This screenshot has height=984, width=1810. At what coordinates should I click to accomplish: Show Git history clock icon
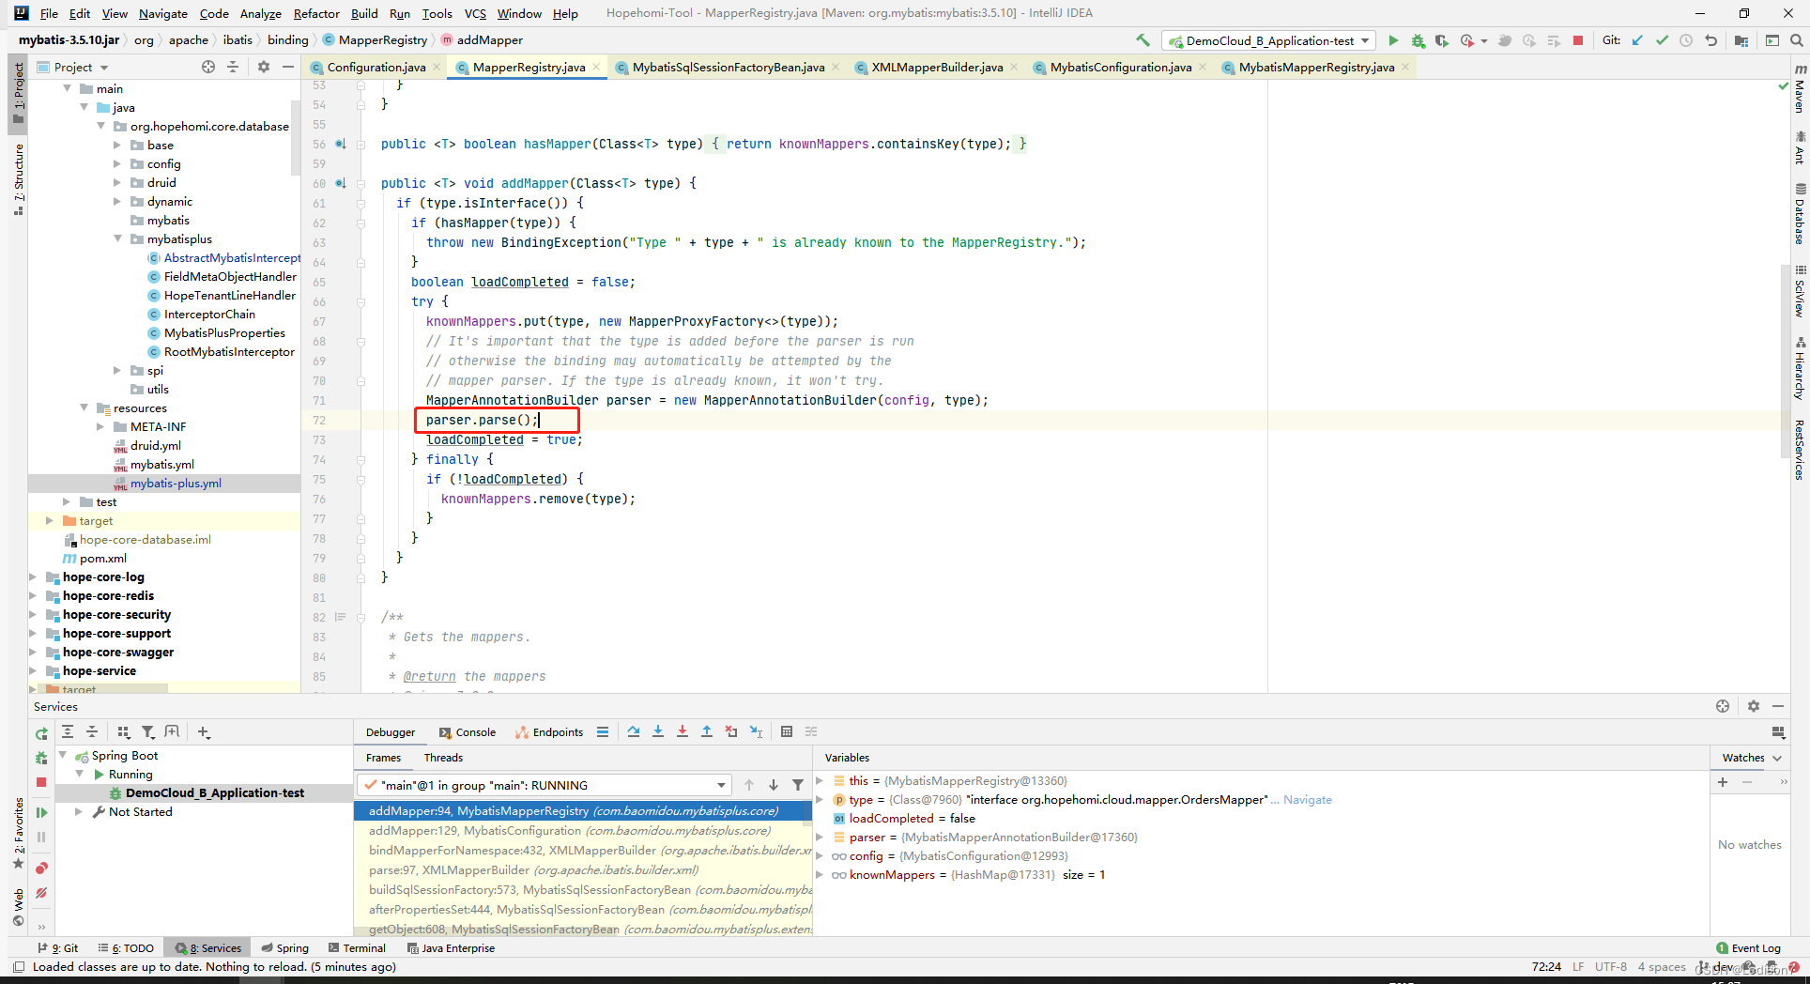tap(1686, 40)
